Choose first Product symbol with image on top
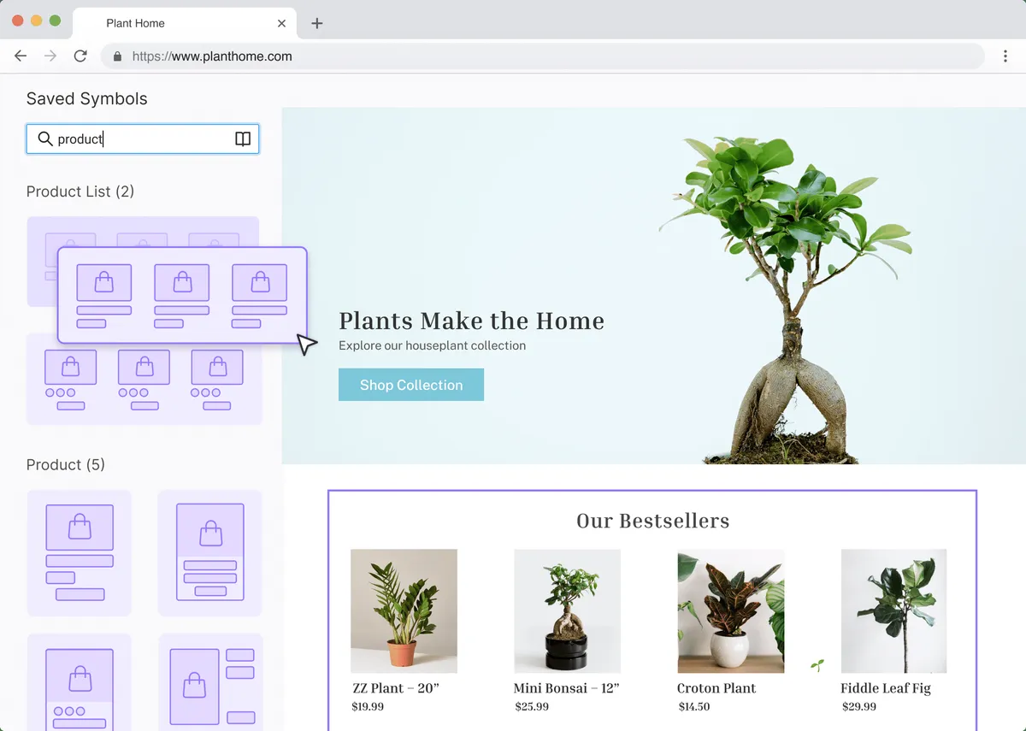The width and height of the screenshot is (1026, 731). [80, 552]
